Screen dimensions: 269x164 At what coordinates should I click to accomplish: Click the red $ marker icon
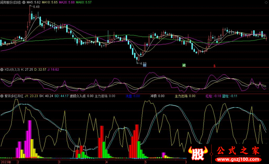pos(214,66)
